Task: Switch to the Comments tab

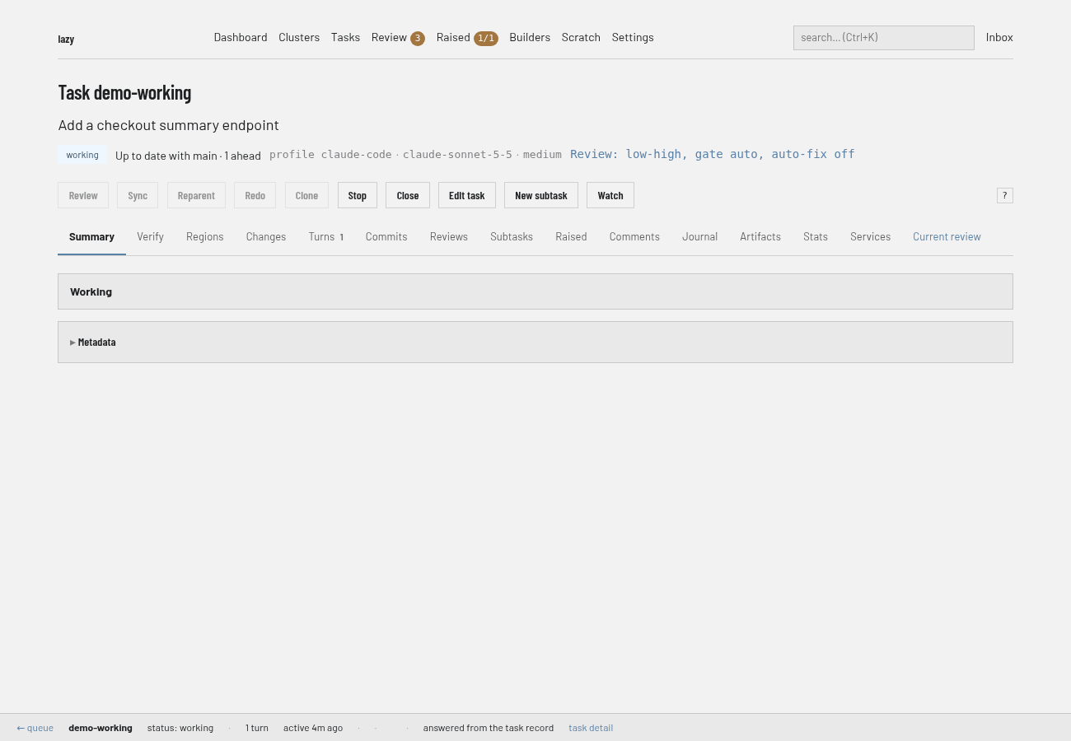Action: tap(634, 236)
